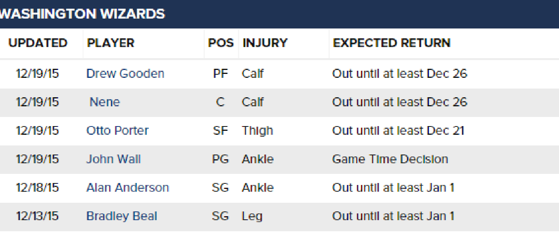559x232 pixels.
Task: Open Alan Anderson player profile
Action: [128, 187]
